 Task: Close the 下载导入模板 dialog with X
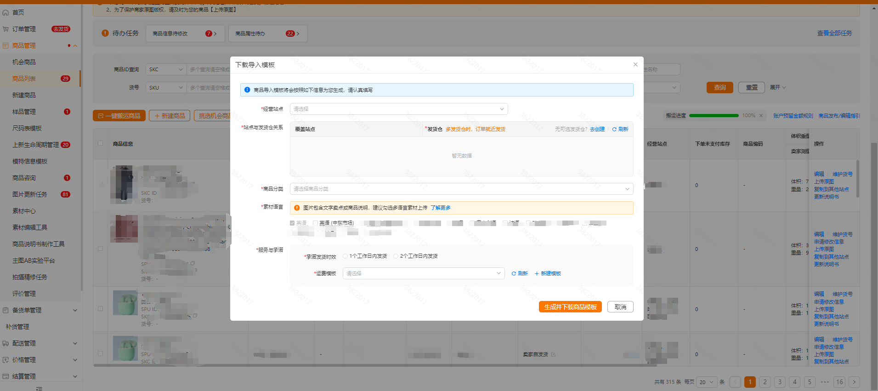coord(635,64)
